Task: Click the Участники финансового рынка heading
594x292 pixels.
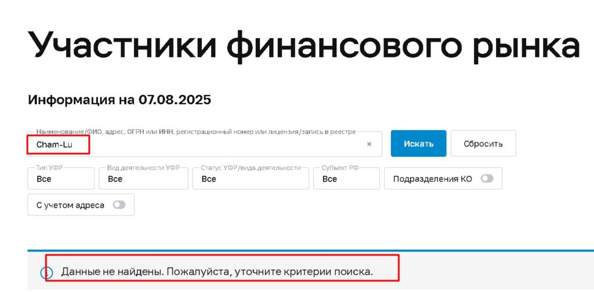Action: [x=304, y=45]
